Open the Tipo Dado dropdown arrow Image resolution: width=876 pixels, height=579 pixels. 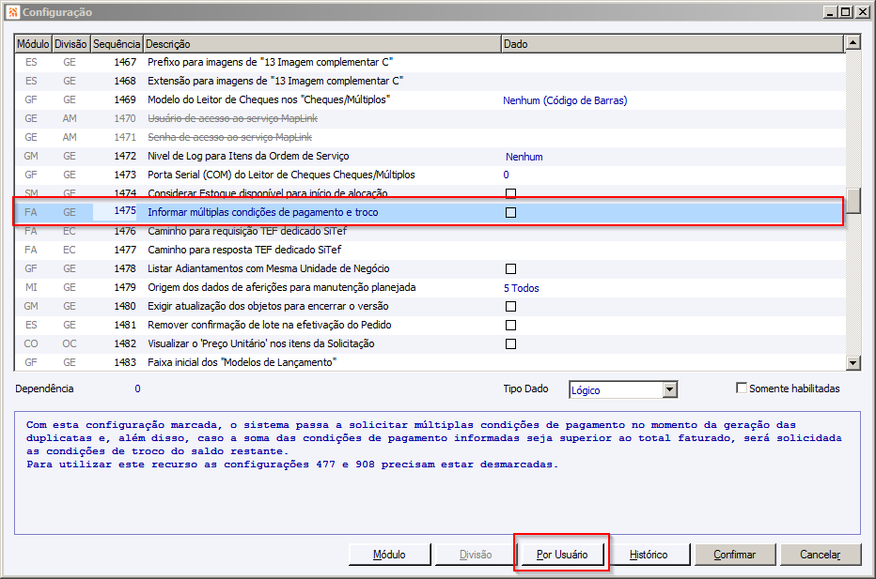(x=670, y=389)
